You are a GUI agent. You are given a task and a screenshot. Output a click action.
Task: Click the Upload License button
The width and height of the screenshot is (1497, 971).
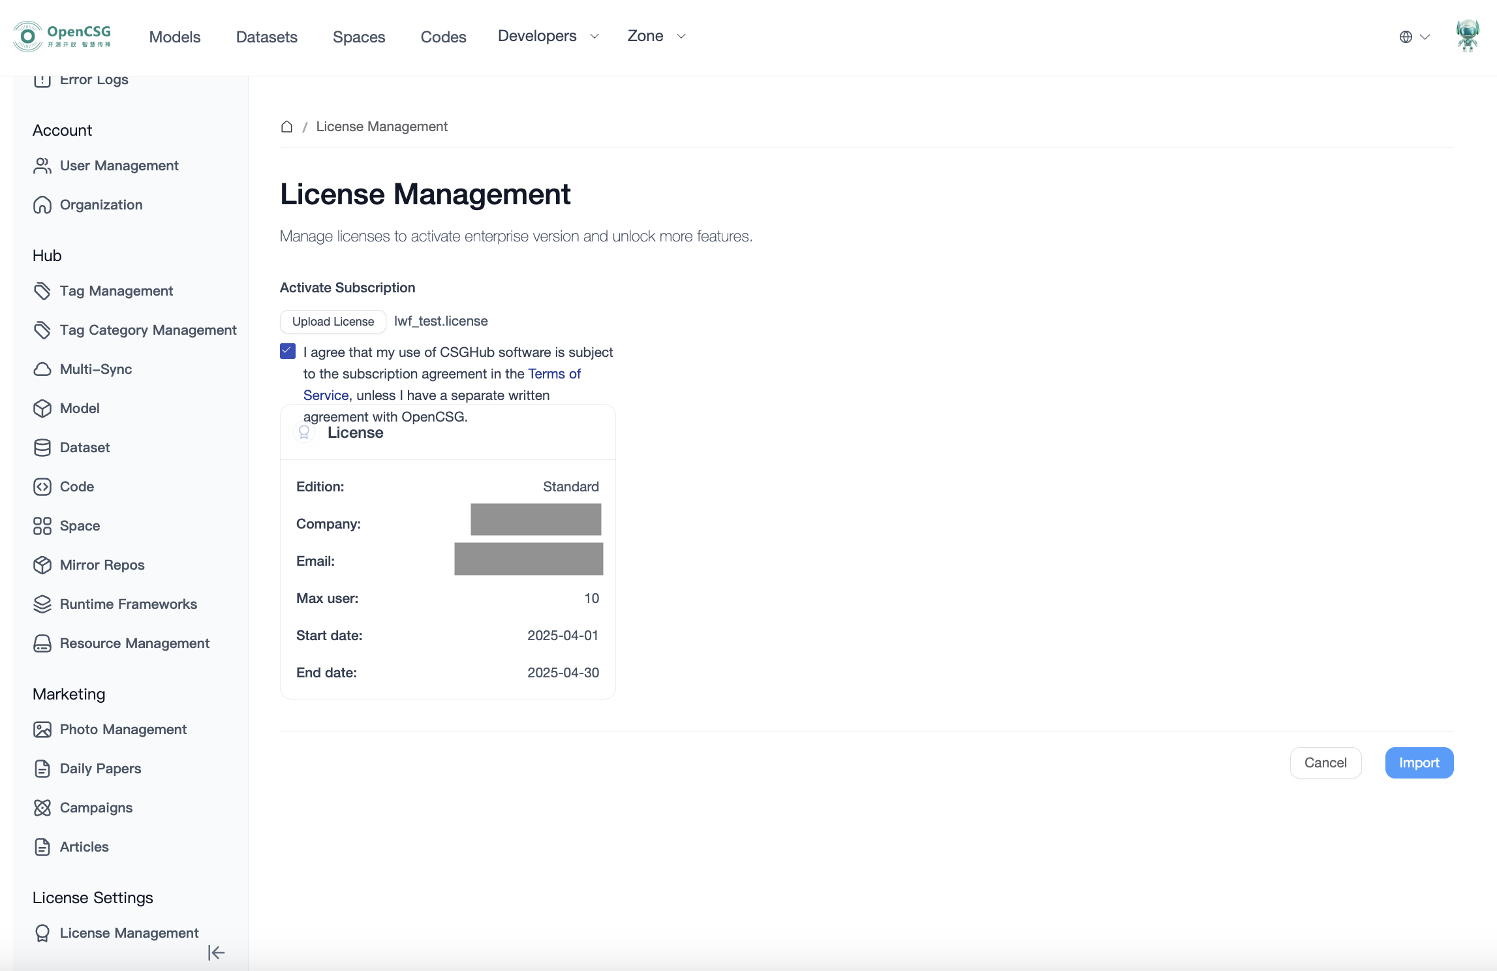coord(333,322)
